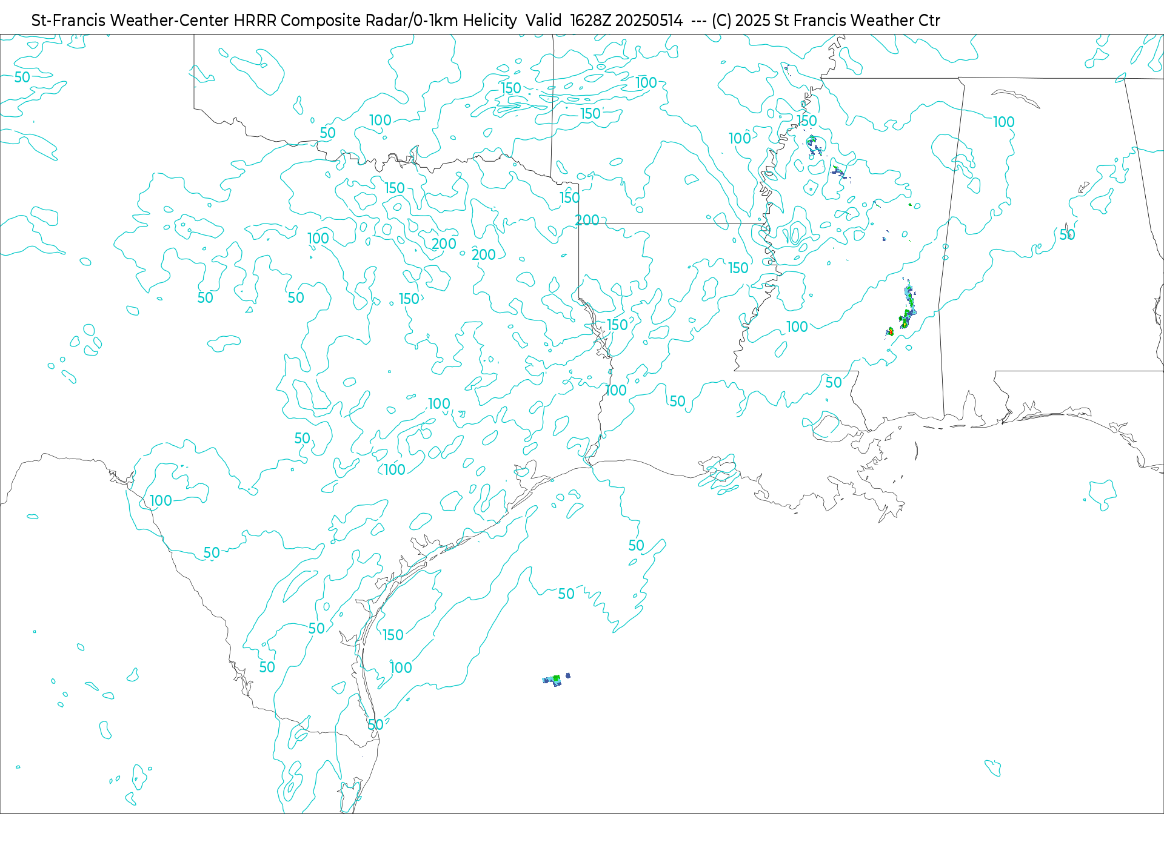Image resolution: width=1164 pixels, height=848 pixels.
Task: Click the radar echo cluster over the Gulf
Action: tap(556, 679)
